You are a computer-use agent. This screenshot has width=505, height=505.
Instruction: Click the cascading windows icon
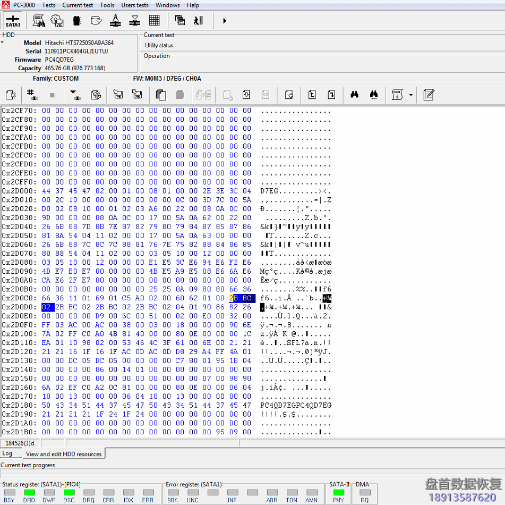[180, 21]
